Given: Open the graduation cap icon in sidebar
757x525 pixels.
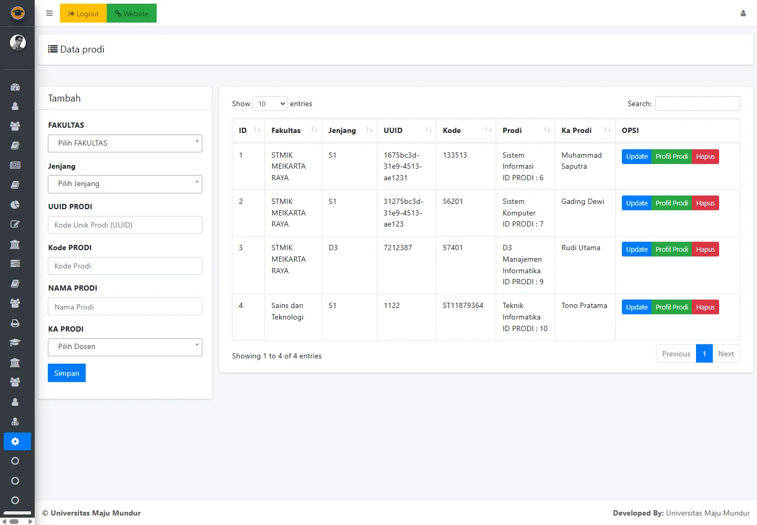Looking at the screenshot, I should pos(15,343).
